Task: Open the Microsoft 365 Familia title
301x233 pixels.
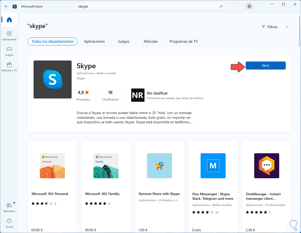Action: coord(102,194)
